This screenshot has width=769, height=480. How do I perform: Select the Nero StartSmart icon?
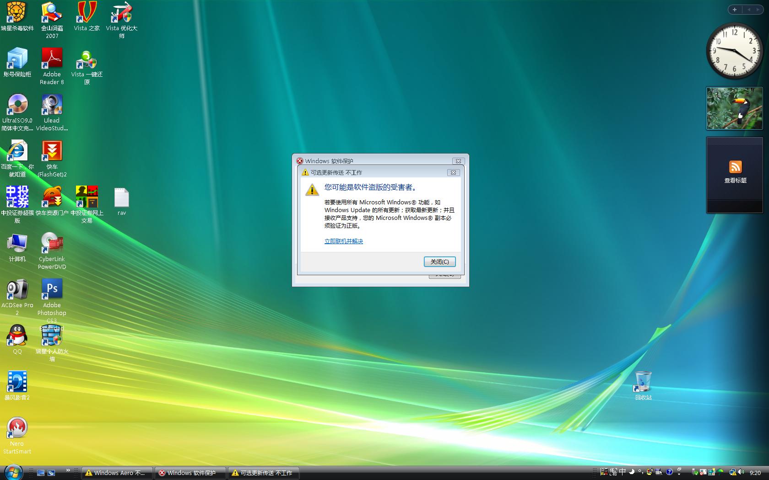point(17,436)
